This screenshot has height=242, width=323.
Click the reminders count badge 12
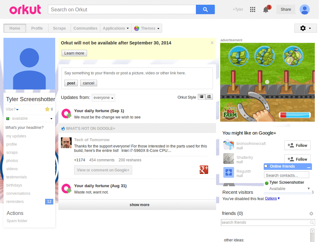coord(49,201)
